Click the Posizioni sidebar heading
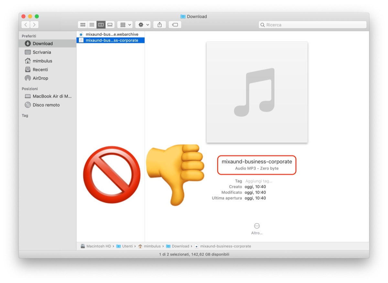The width and height of the screenshot is (388, 283). (x=30, y=89)
